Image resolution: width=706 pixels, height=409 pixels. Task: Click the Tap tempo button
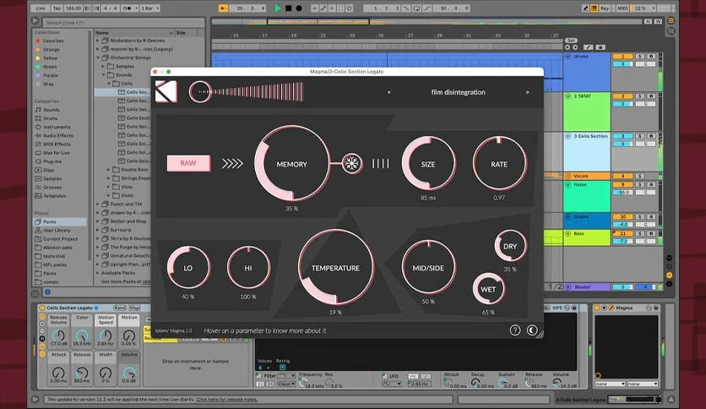click(x=57, y=8)
